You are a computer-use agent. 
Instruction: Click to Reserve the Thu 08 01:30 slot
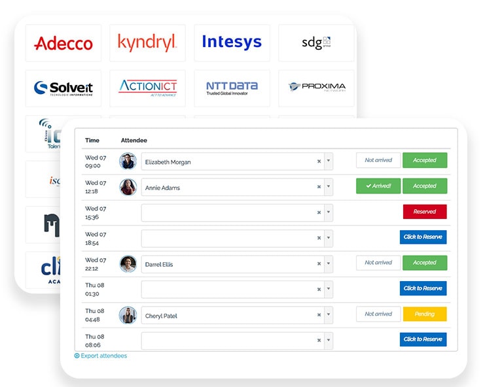click(423, 288)
